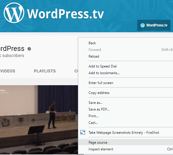Select Forward in the context menu

(x=126, y=50)
